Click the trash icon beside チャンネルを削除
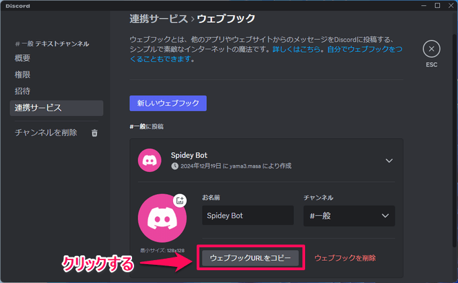Image resolution: width=458 pixels, height=283 pixels. point(94,133)
